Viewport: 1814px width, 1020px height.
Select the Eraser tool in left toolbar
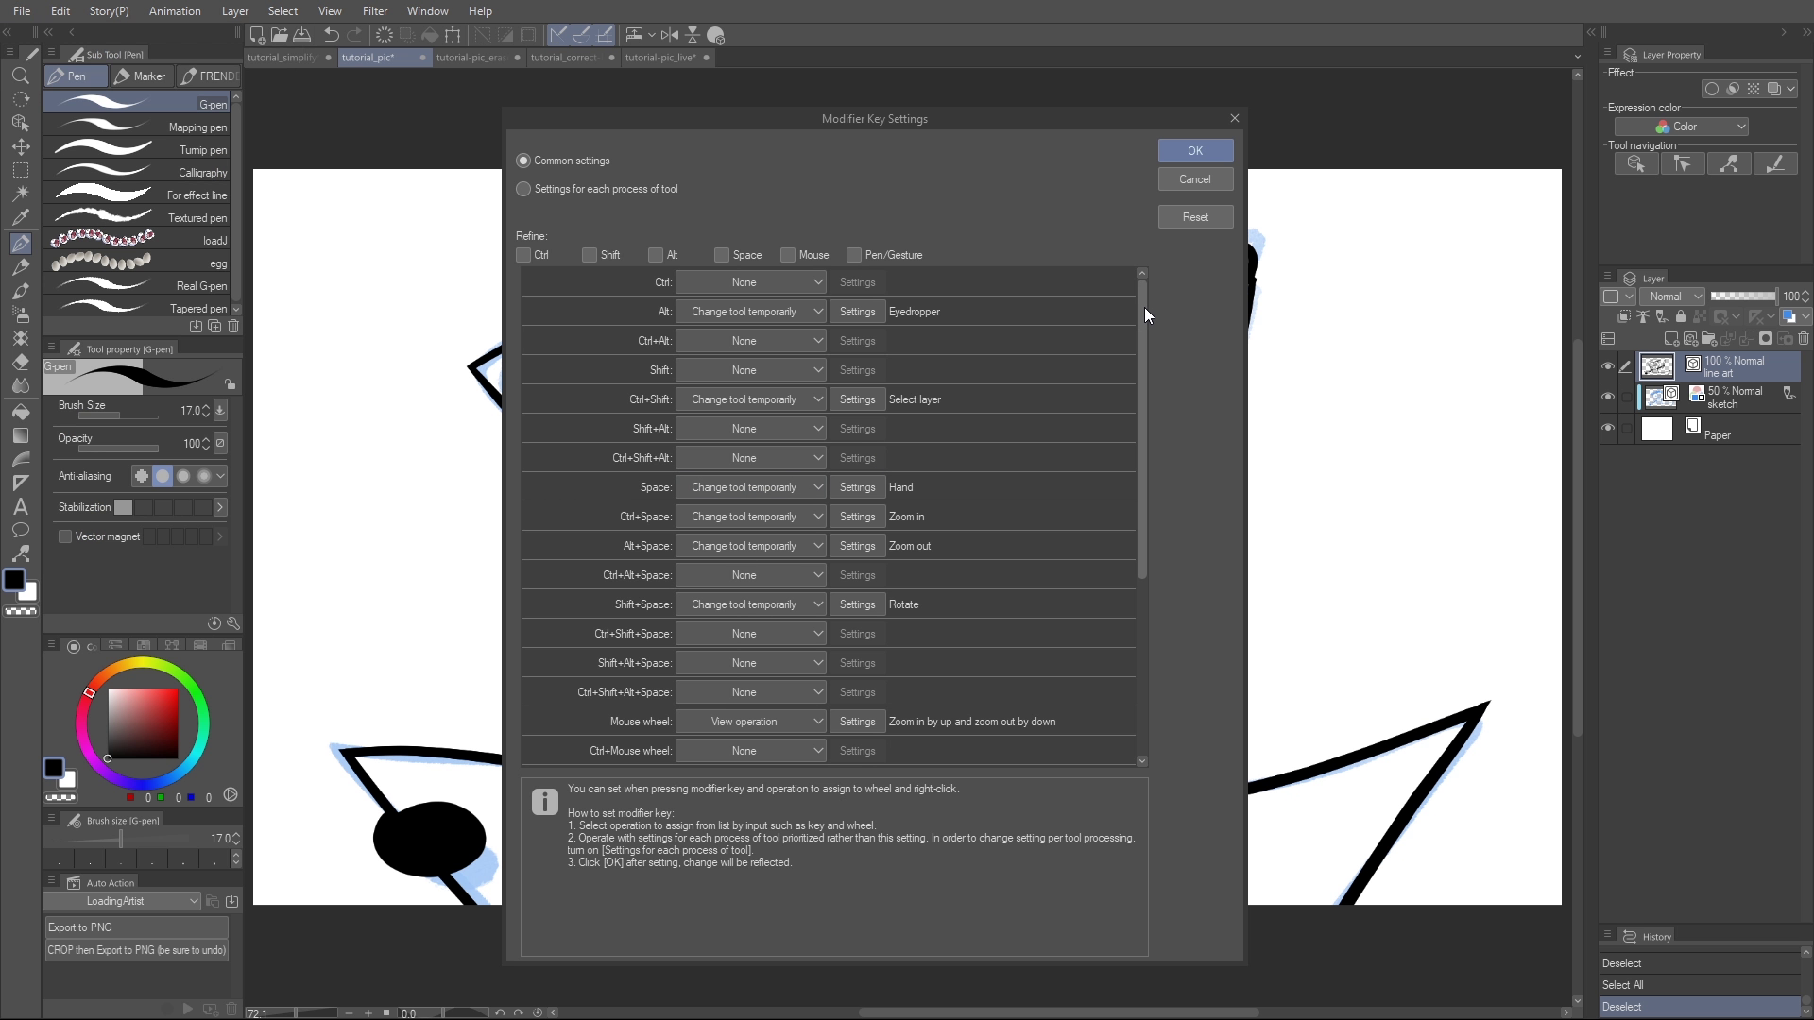21,363
